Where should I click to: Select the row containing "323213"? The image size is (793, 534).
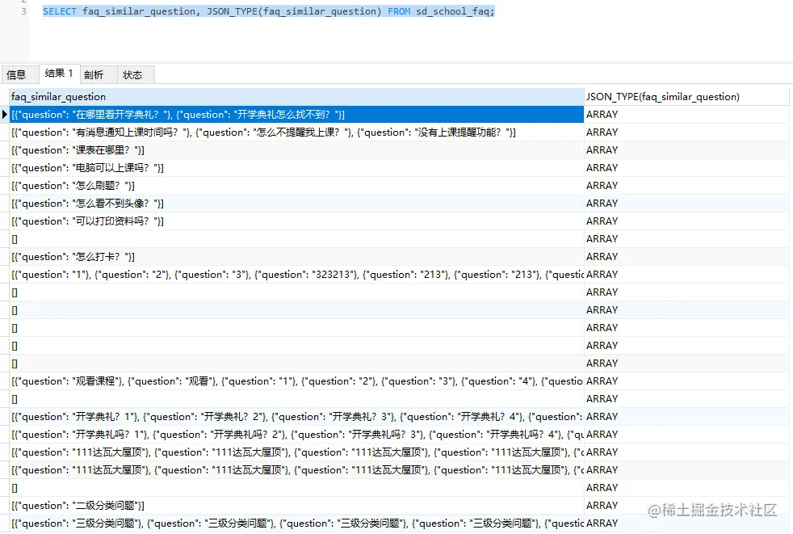296,275
